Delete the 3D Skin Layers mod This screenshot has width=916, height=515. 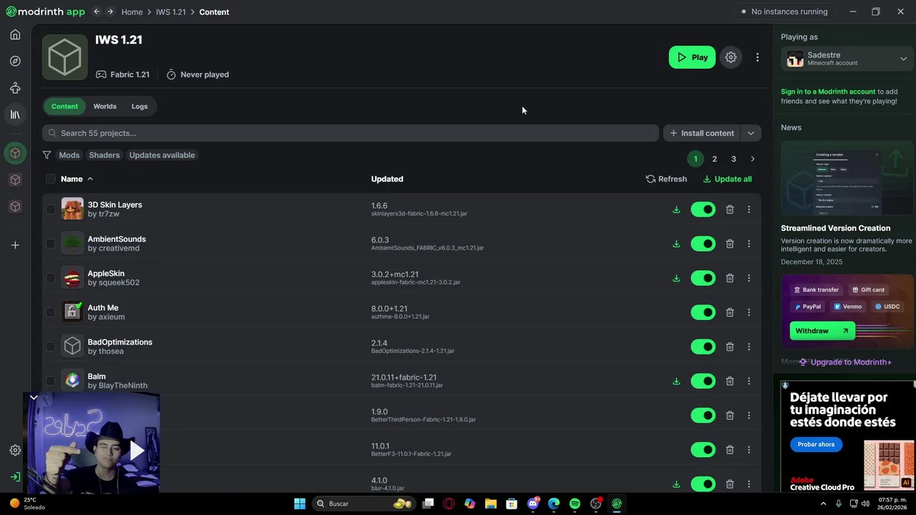[x=730, y=210]
